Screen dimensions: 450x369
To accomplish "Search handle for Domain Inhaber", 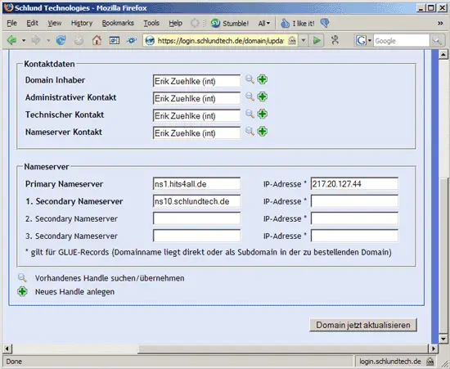I will click(x=250, y=79).
